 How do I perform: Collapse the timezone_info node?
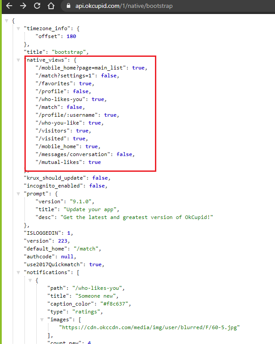click(18, 28)
